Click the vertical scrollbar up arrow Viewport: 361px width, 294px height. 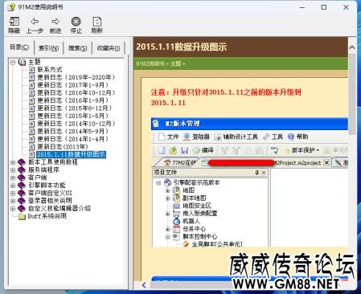click(352, 47)
